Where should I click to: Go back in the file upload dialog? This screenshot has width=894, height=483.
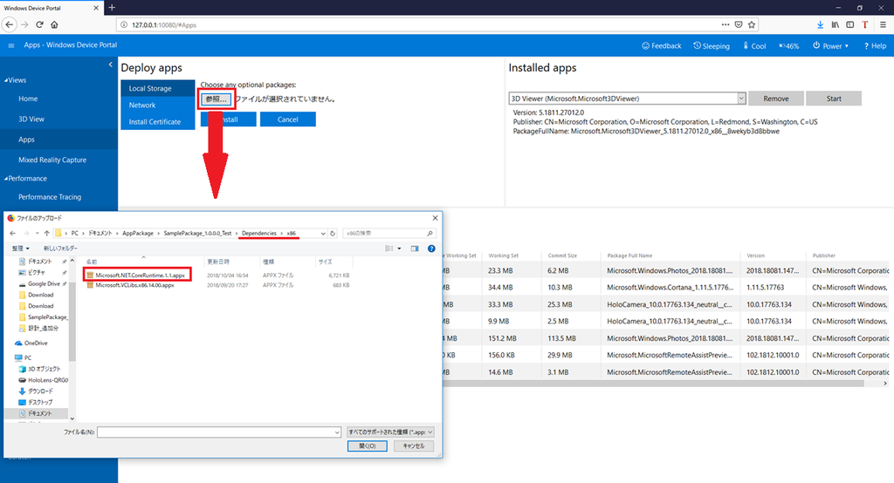[13, 233]
